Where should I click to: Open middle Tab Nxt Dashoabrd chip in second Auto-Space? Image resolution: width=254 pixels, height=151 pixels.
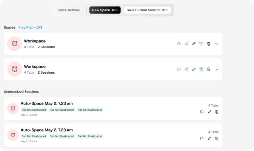coord(62,136)
